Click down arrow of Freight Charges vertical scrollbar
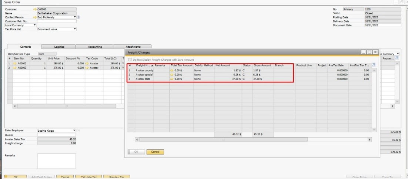The width and height of the screenshot is (408, 179). click(x=374, y=129)
